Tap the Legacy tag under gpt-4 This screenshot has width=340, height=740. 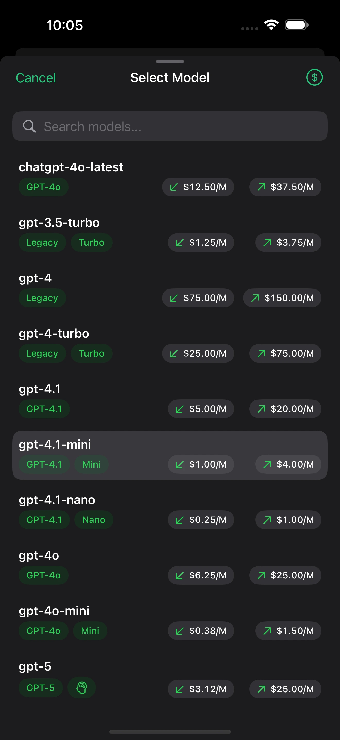[42, 298]
